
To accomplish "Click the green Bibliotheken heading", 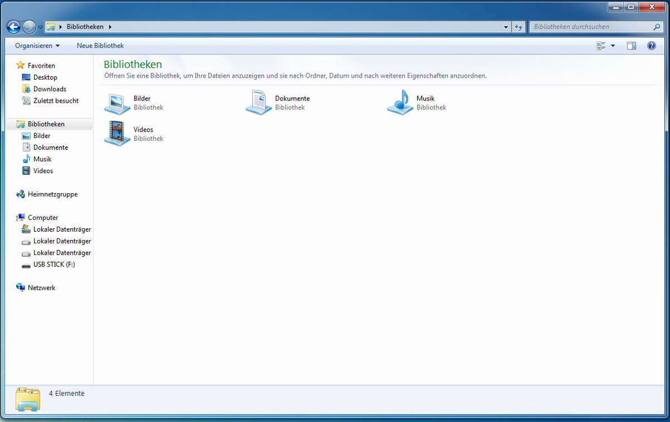I will pyautogui.click(x=133, y=65).
